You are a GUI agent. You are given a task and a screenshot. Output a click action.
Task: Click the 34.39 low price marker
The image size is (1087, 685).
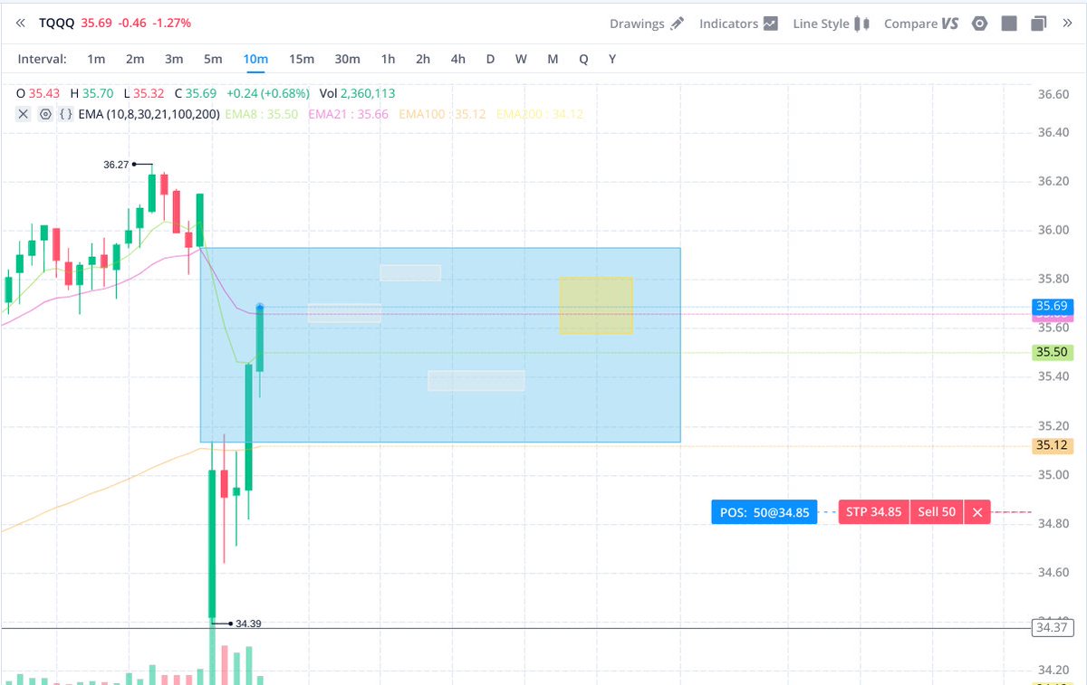click(x=249, y=623)
